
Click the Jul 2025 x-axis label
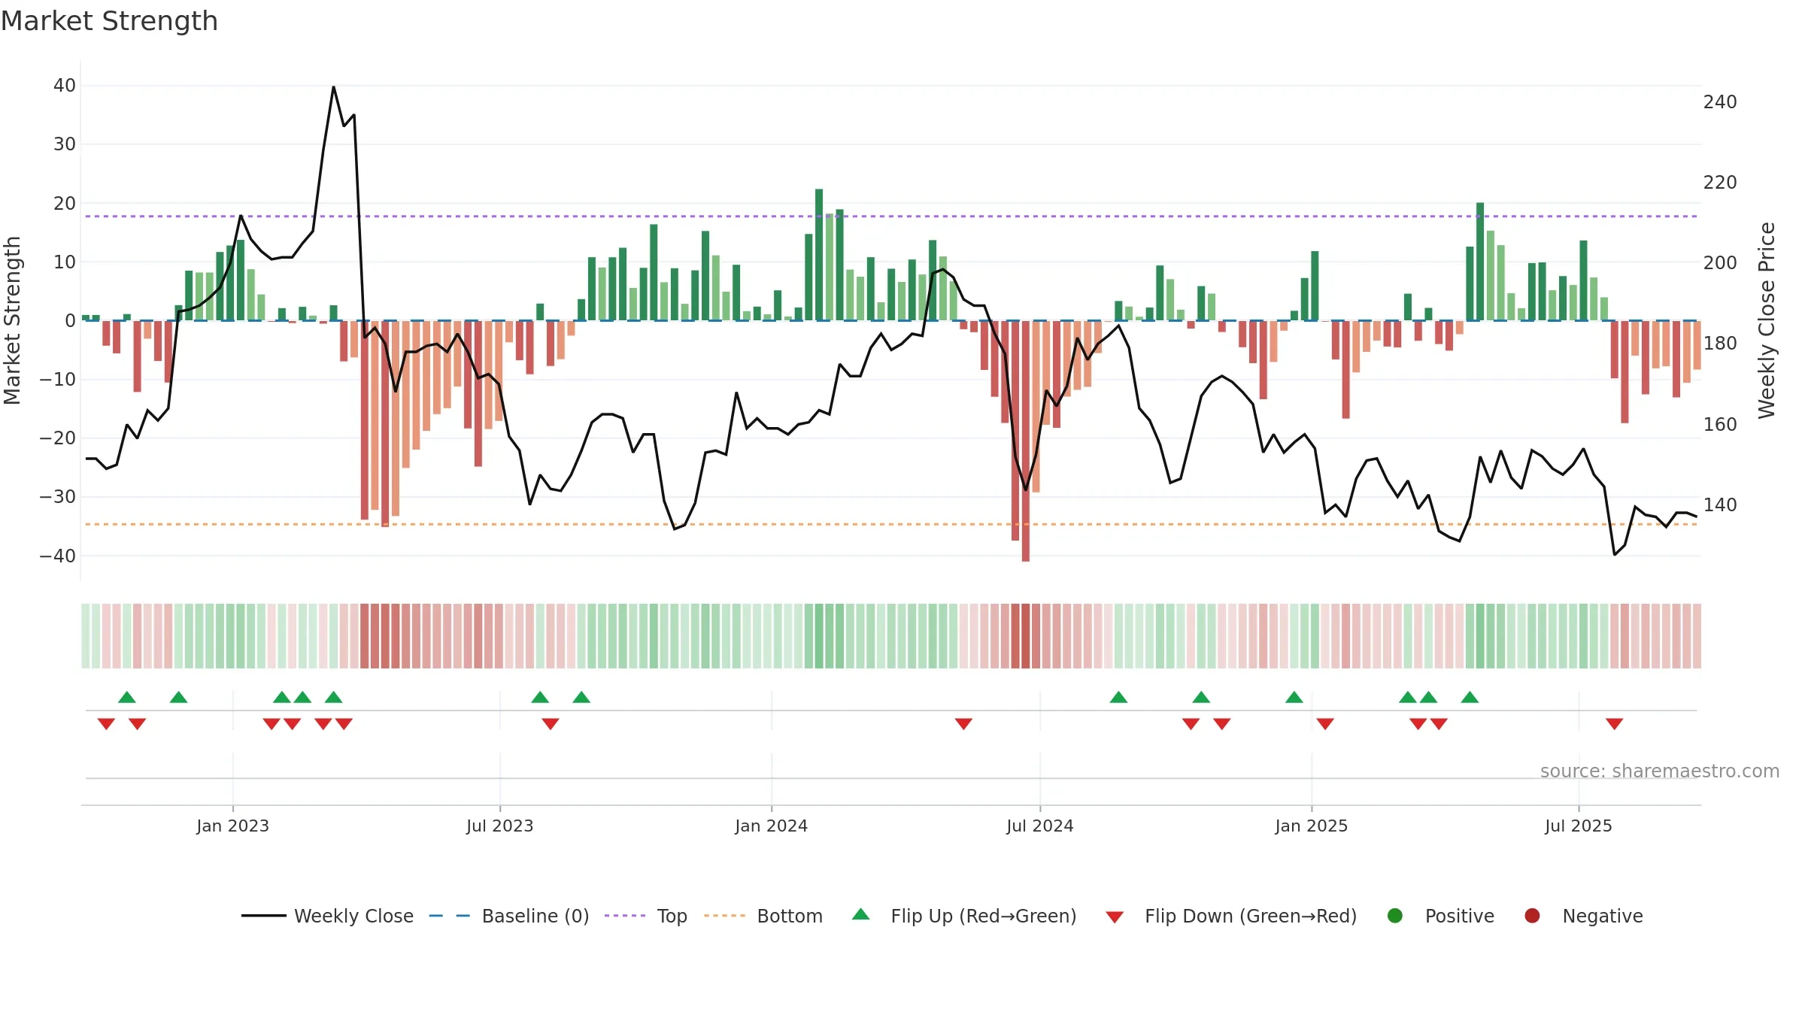1578,826
